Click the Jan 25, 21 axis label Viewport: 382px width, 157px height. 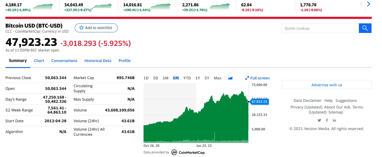[204, 146]
